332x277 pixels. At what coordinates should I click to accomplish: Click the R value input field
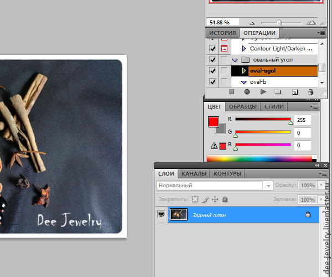click(x=303, y=120)
